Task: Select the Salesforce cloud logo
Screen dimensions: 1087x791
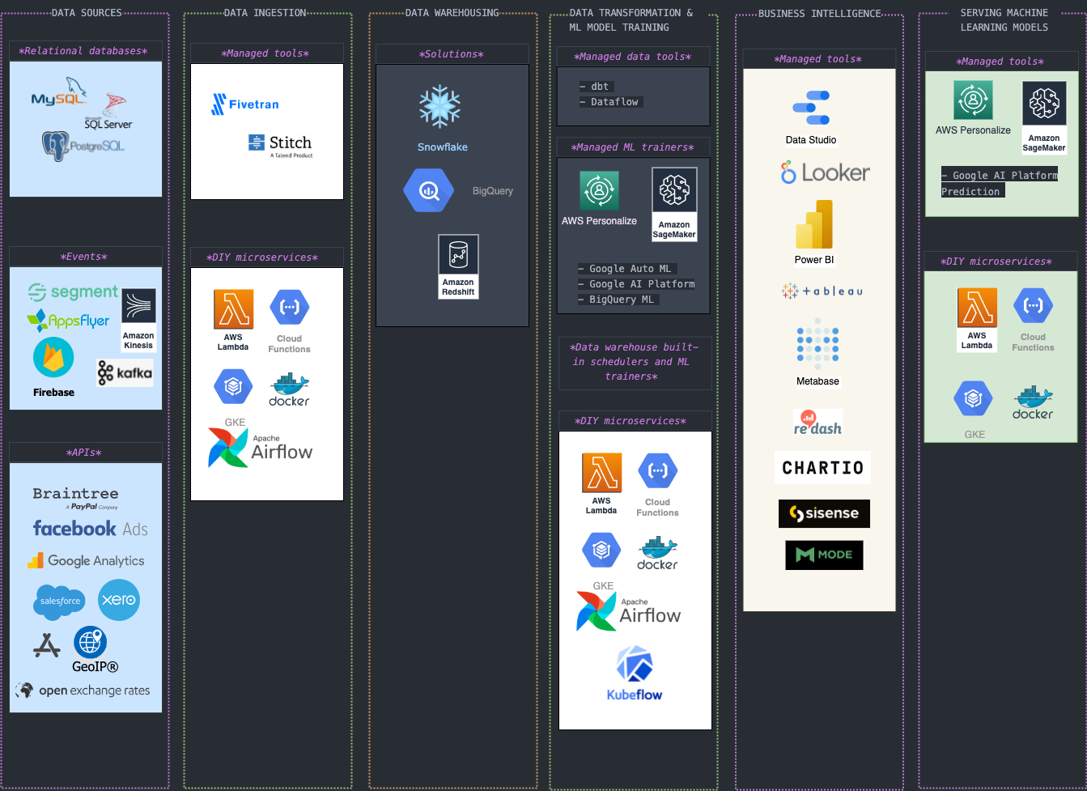Action: point(61,601)
